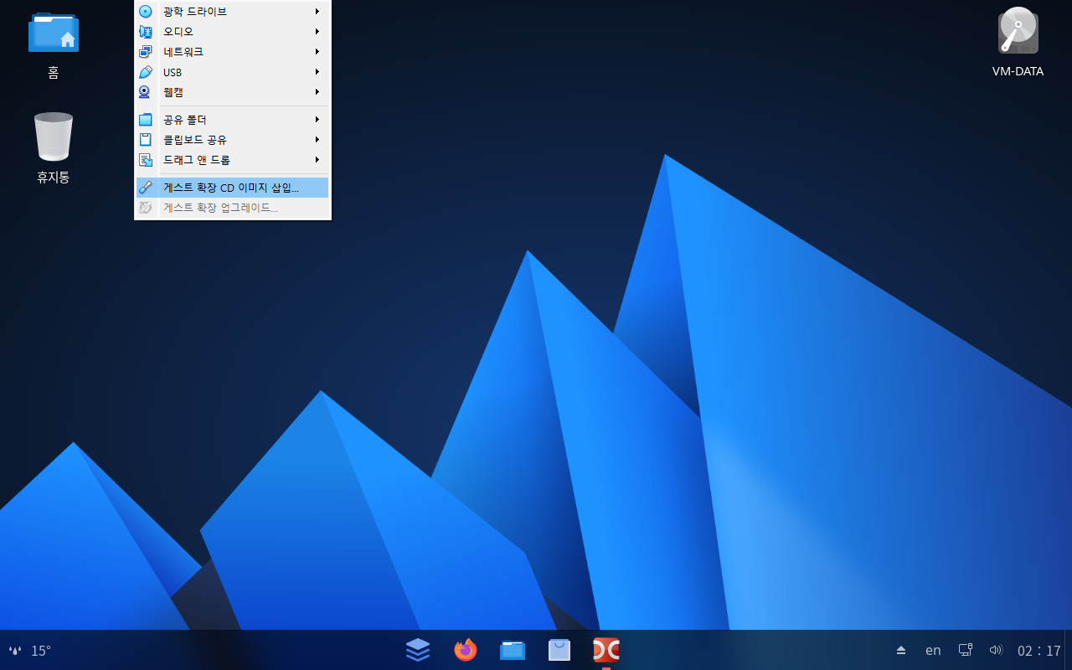This screenshot has width=1072, height=670.
Task: Expand the 네트워크 submenu arrow
Action: [317, 52]
